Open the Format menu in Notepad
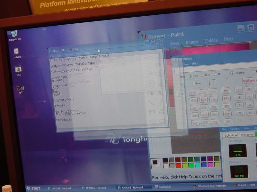 [68, 55]
